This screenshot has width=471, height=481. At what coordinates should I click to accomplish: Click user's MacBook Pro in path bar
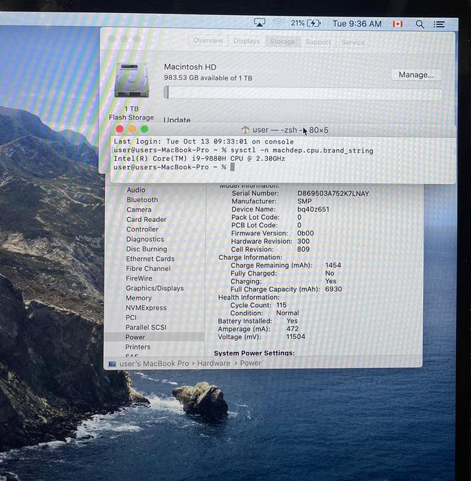pyautogui.click(x=154, y=363)
